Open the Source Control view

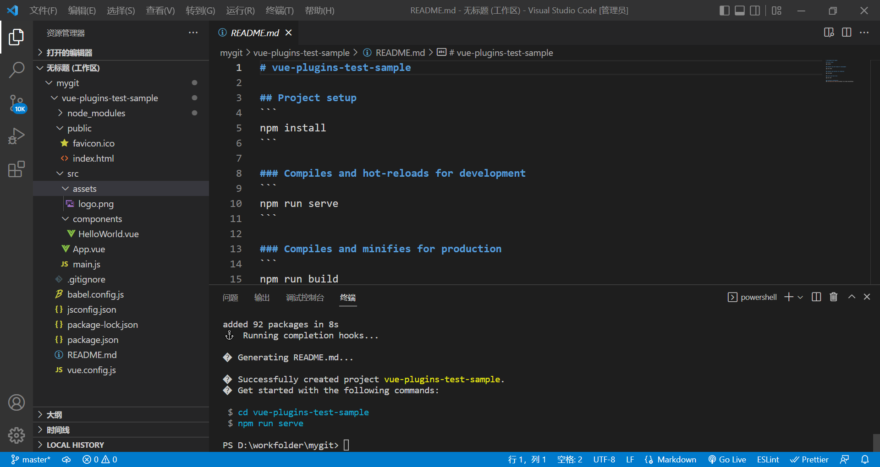click(16, 103)
